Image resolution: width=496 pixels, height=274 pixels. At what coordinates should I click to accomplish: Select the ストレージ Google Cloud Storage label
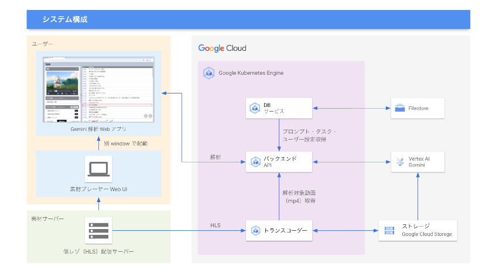(427, 230)
